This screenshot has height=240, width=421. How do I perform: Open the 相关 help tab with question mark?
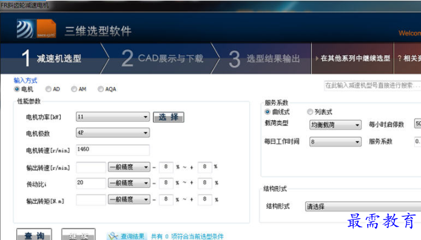point(408,58)
